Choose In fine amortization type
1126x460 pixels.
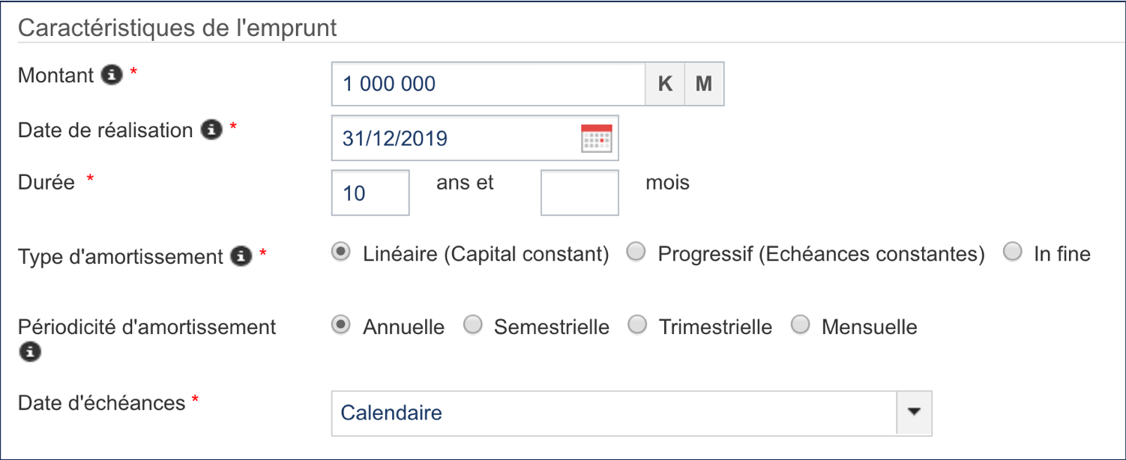click(1014, 252)
